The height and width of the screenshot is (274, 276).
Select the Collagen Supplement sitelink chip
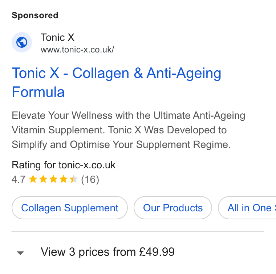pyautogui.click(x=70, y=208)
